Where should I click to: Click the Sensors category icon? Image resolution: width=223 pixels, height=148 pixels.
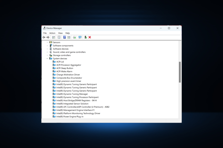click(51, 42)
